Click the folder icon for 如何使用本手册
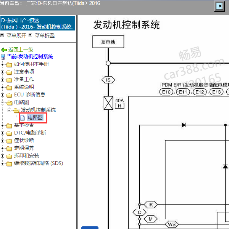Viewport: 229px width, 229px height. tap(9, 64)
